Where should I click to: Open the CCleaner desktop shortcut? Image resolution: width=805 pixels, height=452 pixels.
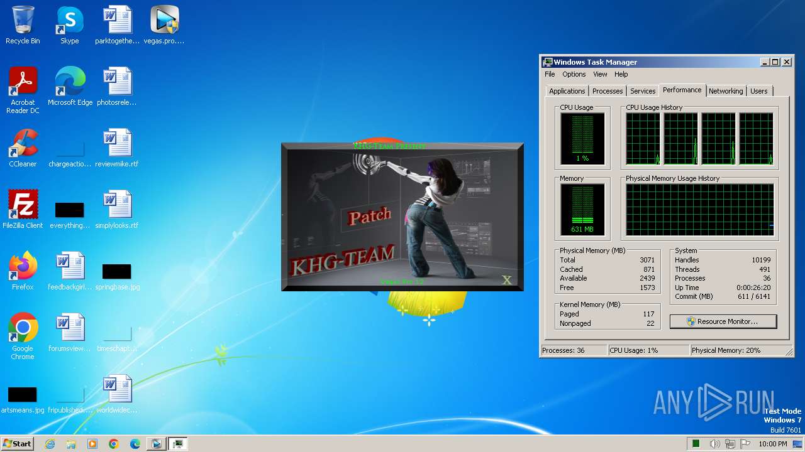[23, 148]
